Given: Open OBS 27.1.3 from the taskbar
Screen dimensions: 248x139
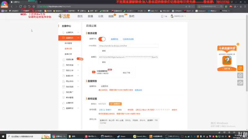Looking at the screenshot, I should (x=172, y=136).
